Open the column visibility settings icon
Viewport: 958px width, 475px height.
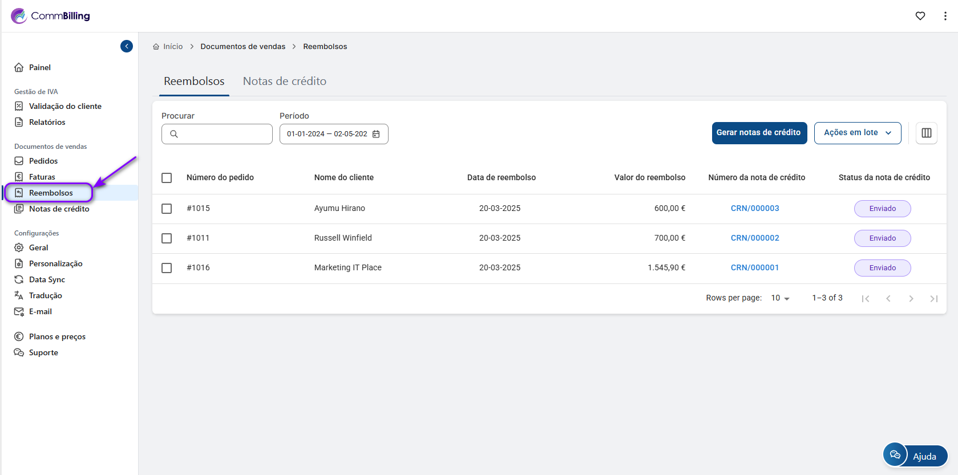(x=926, y=133)
